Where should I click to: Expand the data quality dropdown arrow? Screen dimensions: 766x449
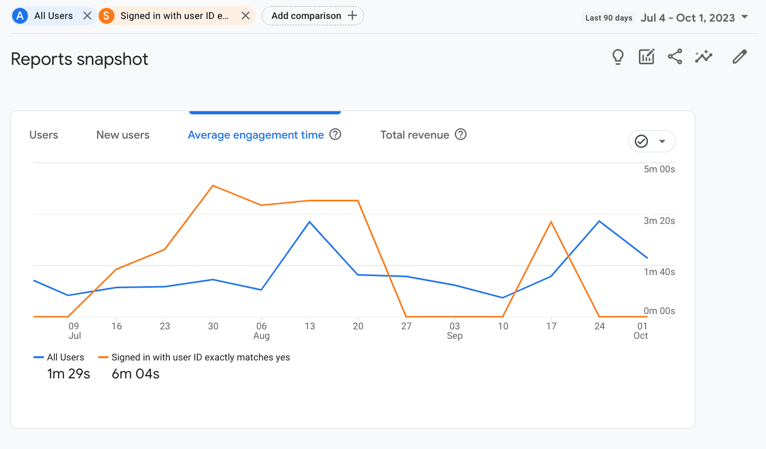tap(662, 141)
